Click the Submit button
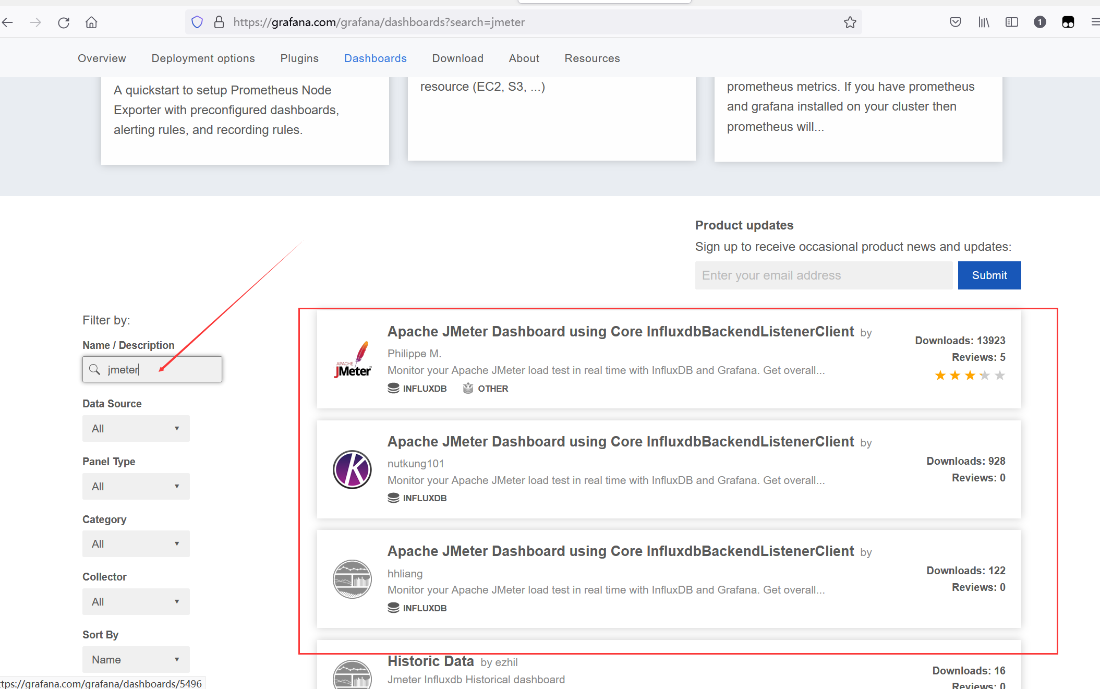 (x=989, y=275)
